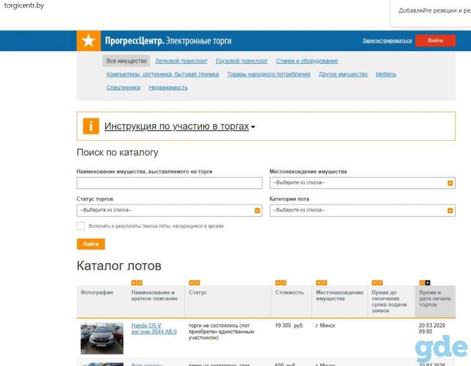Click right sort arrow above Статус column
471x366 pixels.
tap(197, 283)
